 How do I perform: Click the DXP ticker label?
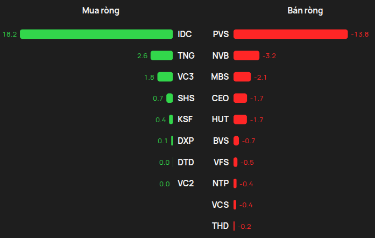tap(186, 141)
